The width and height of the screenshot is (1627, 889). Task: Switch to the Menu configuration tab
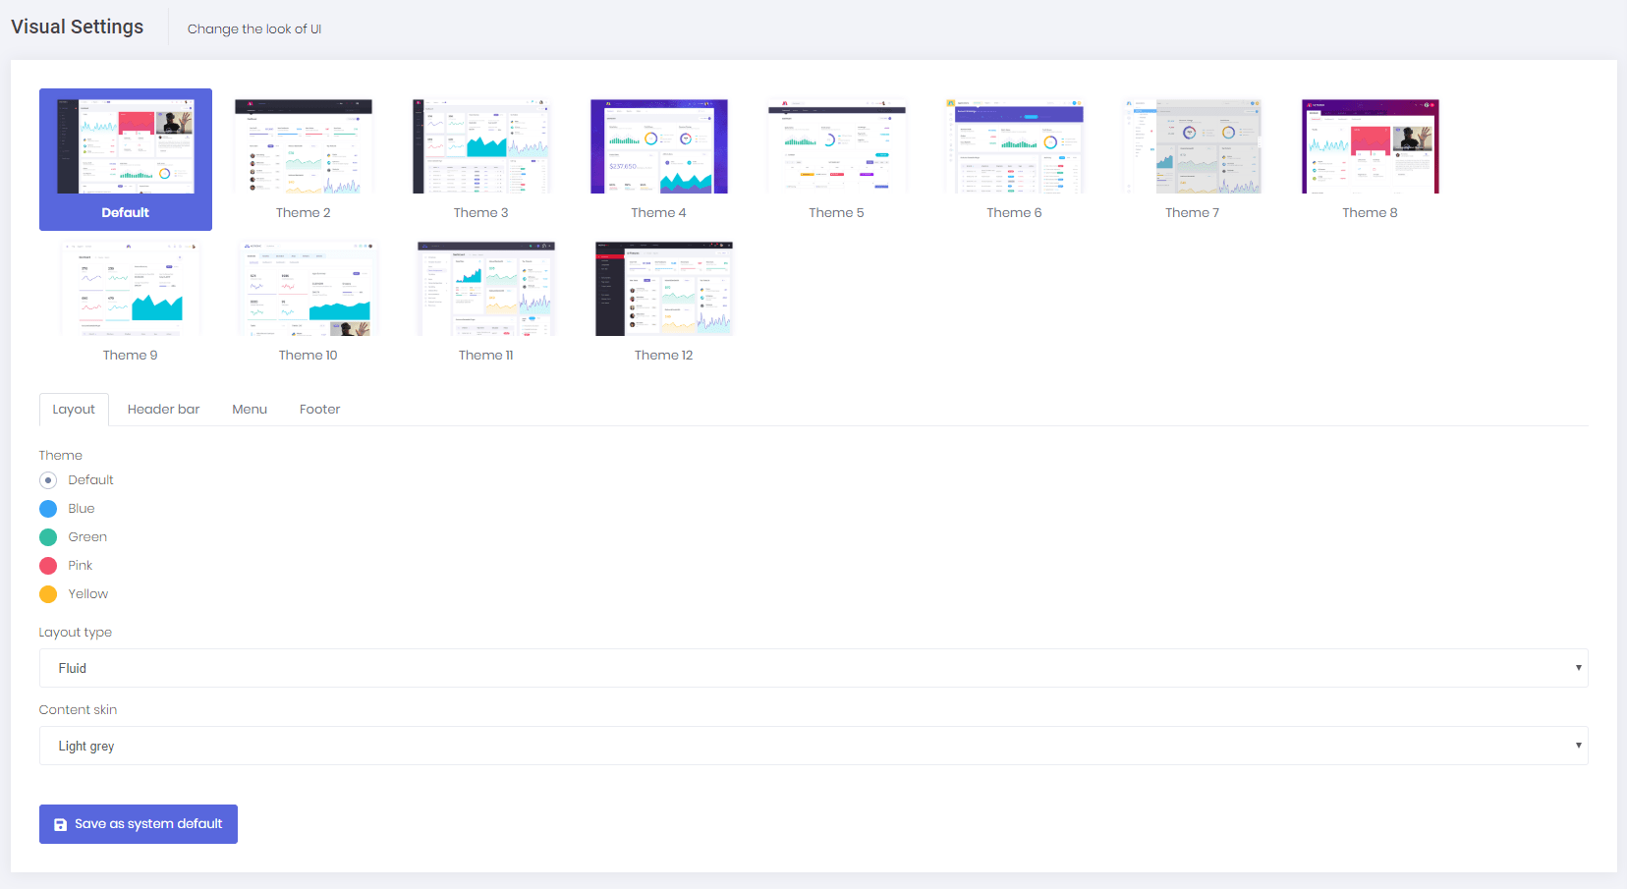(x=249, y=409)
